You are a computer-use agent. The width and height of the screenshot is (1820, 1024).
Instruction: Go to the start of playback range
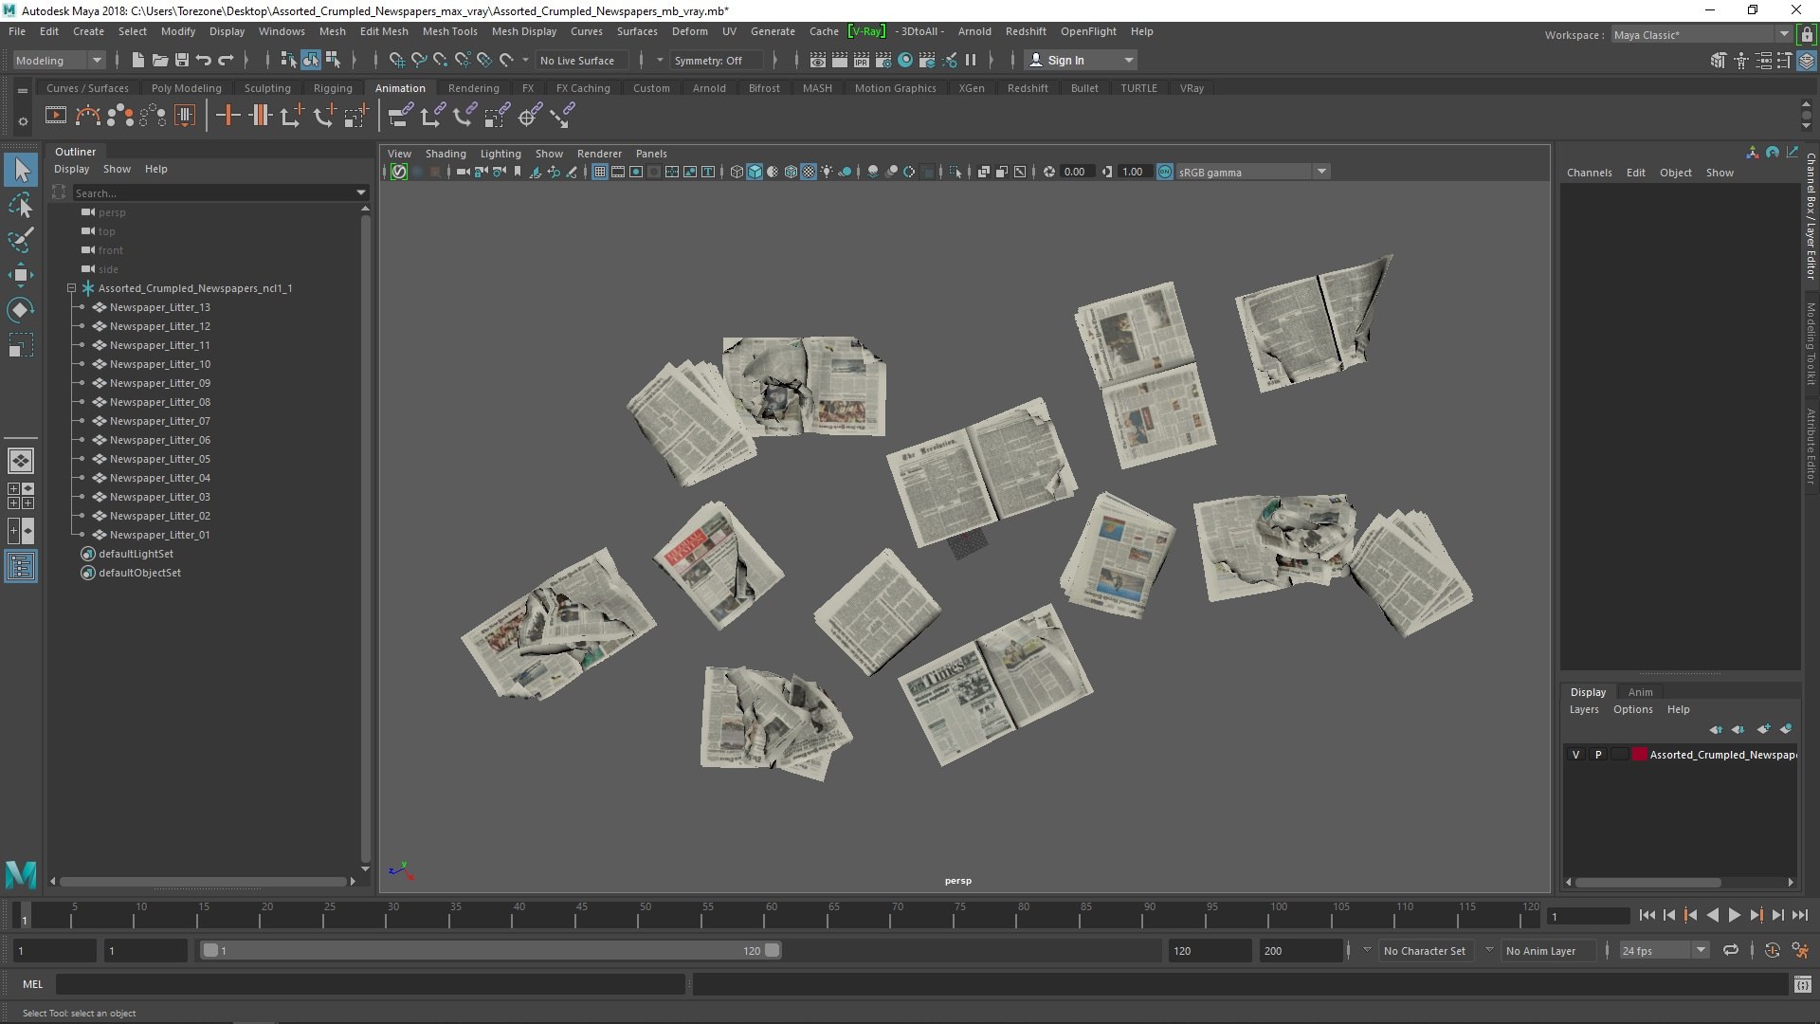1647,915
